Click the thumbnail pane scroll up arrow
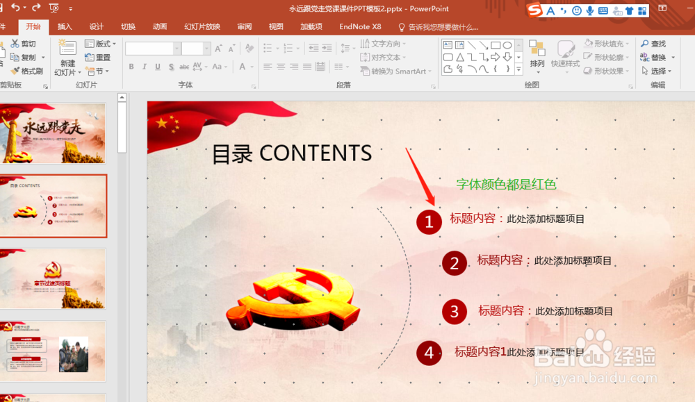This screenshot has width=695, height=402. [122, 97]
